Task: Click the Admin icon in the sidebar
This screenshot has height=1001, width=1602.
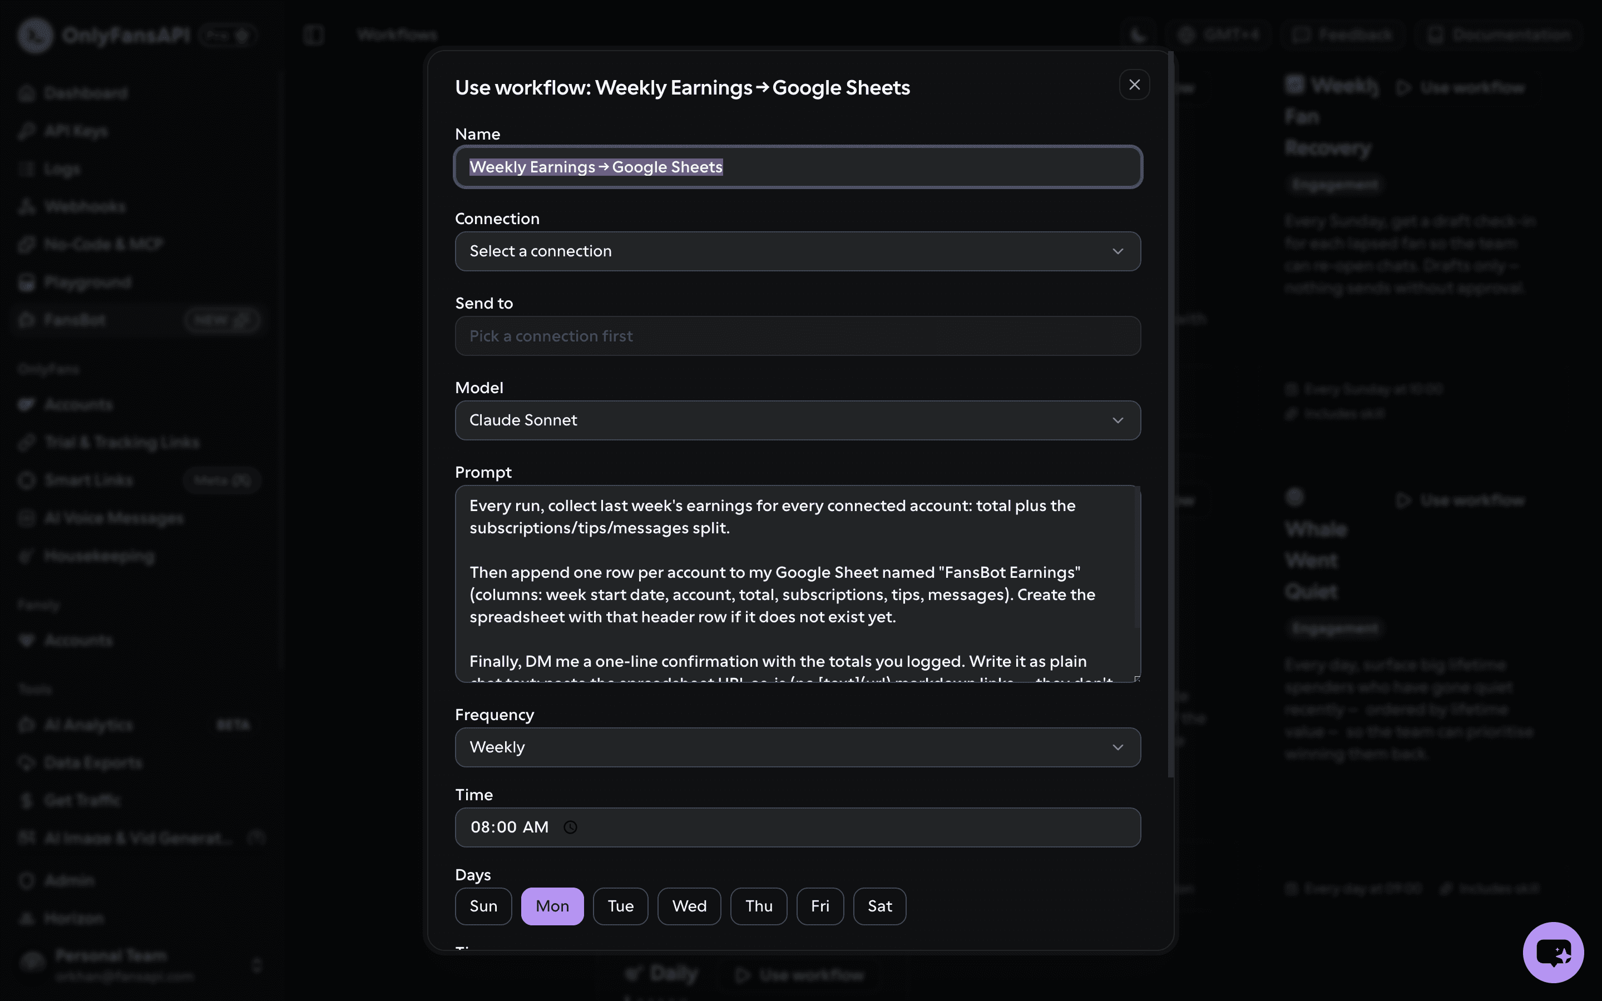Action: click(x=27, y=880)
